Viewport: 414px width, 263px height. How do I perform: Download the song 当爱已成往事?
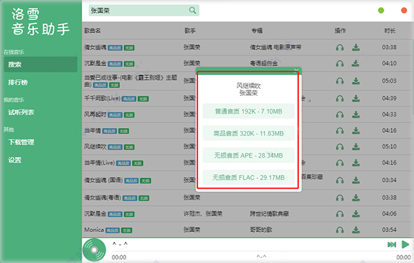pos(356,81)
